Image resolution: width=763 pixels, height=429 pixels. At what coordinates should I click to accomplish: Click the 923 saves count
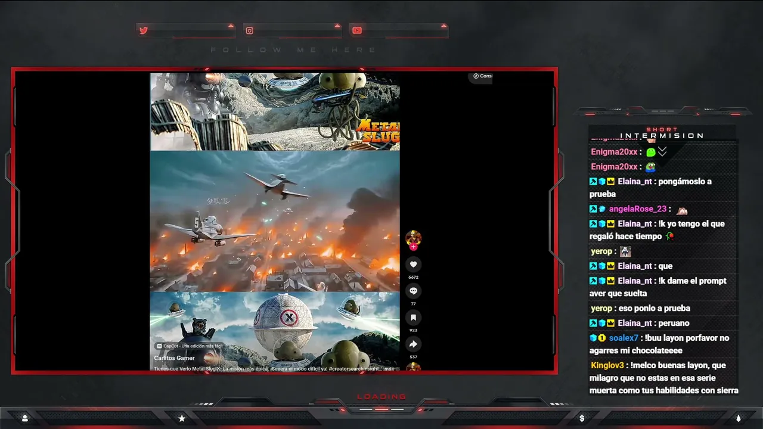tap(413, 330)
